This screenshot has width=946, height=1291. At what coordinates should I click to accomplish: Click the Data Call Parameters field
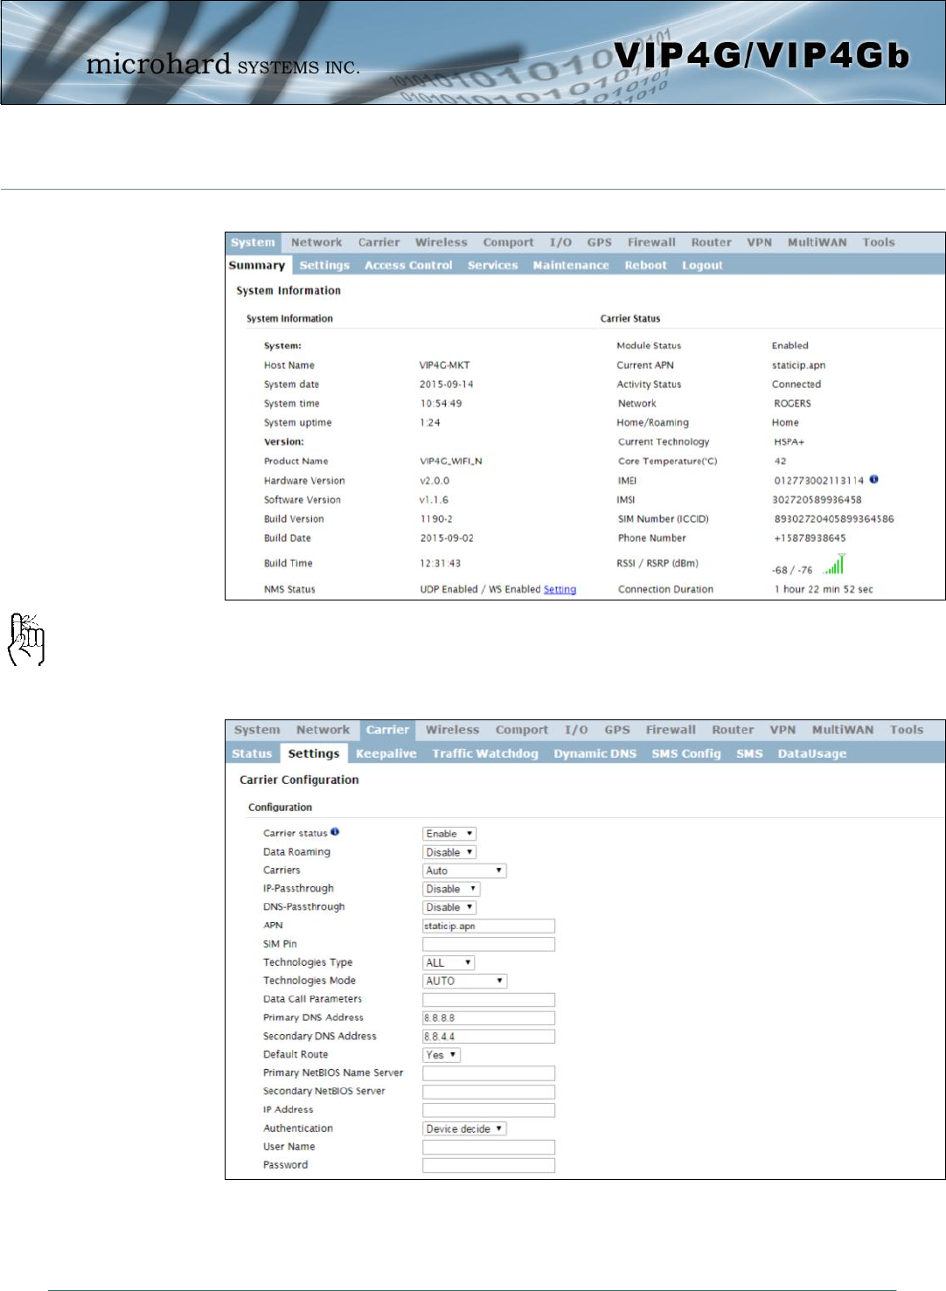[489, 999]
